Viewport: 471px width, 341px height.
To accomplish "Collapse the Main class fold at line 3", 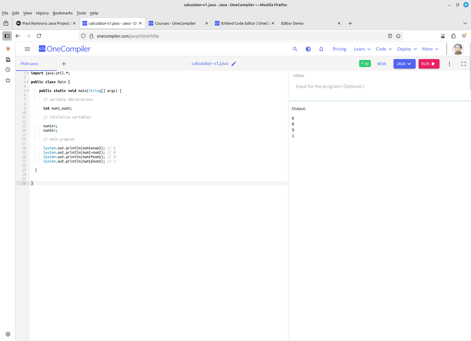I will pyautogui.click(x=28, y=82).
